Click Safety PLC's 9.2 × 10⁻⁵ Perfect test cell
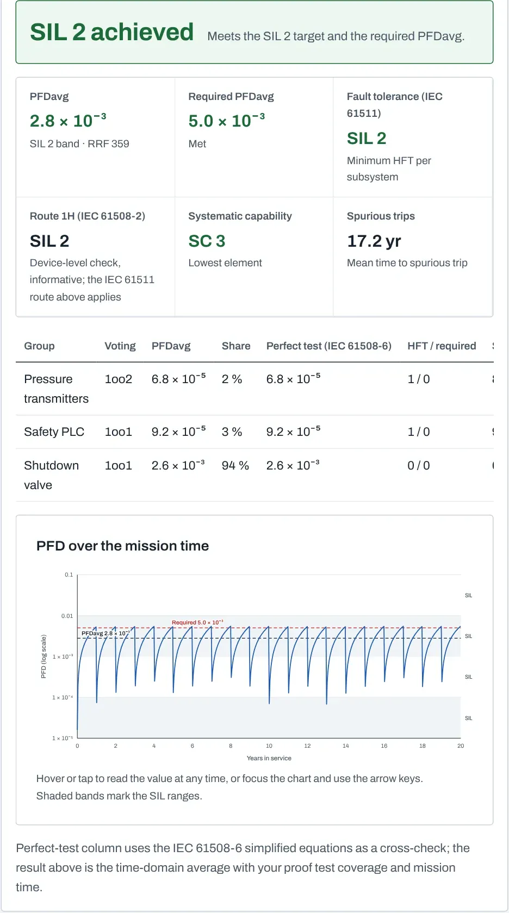Image resolution: width=509 pixels, height=913 pixels. click(x=293, y=432)
